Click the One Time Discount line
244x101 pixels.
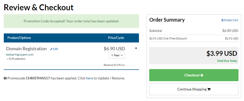coord(194,38)
